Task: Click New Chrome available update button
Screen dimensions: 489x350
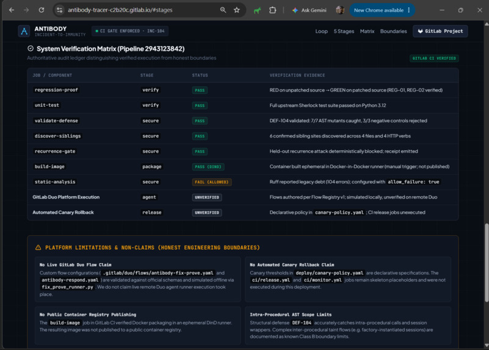Action: click(x=379, y=10)
